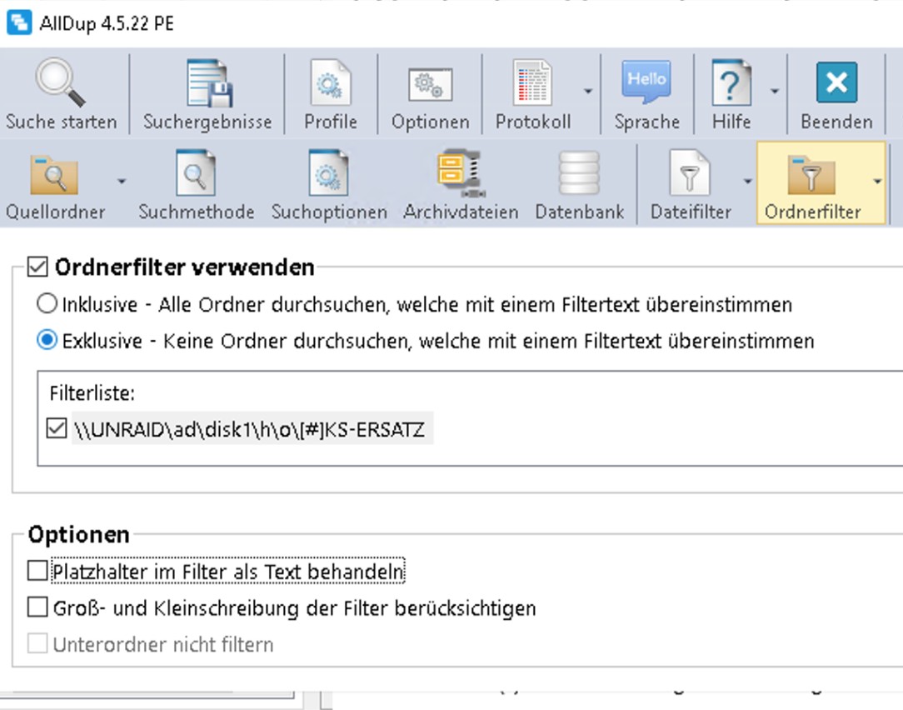Viewport: 903px width, 710px height.
Task: Enable Groß- und Kleinschreibung checkbox
Action: pyautogui.click(x=37, y=608)
